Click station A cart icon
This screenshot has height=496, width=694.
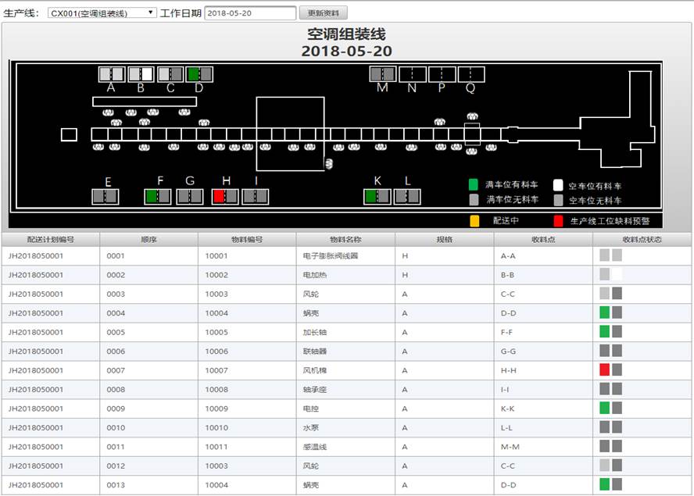pyautogui.click(x=112, y=74)
